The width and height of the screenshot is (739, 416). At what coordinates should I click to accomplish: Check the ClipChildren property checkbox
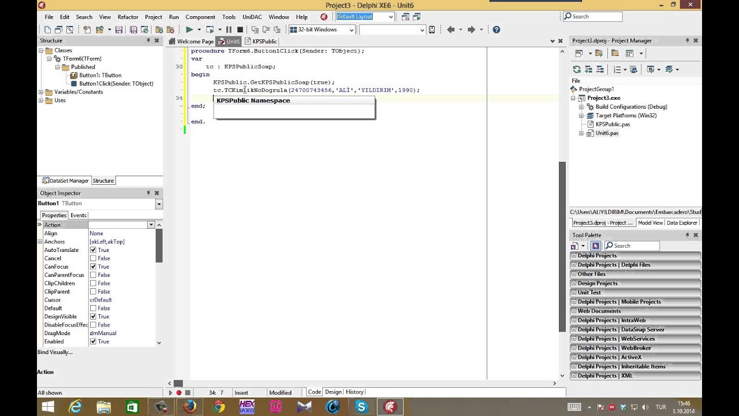point(93,283)
